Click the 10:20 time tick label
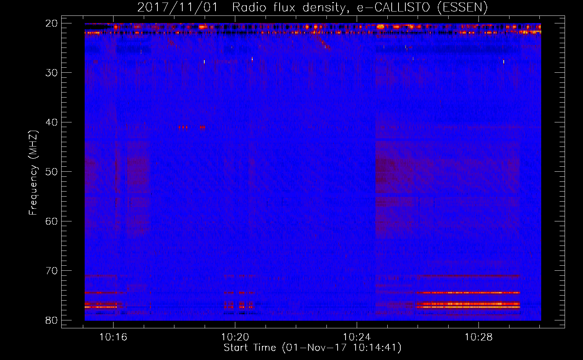 coord(235,337)
